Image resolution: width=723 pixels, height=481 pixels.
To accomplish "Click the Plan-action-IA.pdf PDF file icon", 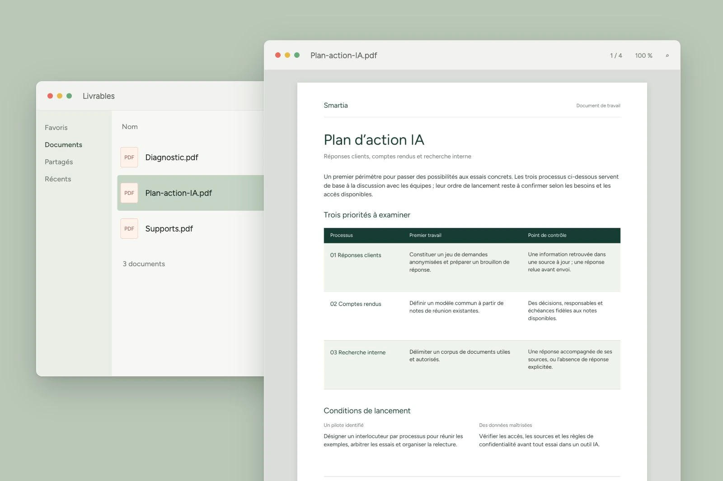I will pos(129,193).
